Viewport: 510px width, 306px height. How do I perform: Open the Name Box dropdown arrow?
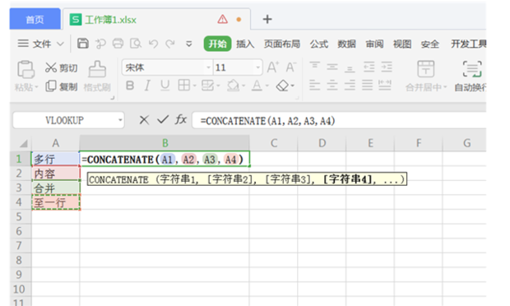(120, 120)
